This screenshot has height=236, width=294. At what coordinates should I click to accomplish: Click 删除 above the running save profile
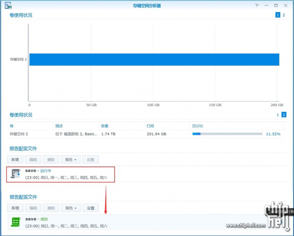[51, 159]
